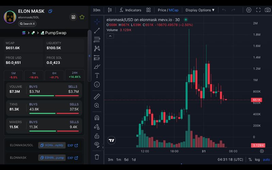The width and height of the screenshot is (272, 170).
Task: Select the Fibonacci retracement lines tool
Action: tap(97, 39)
